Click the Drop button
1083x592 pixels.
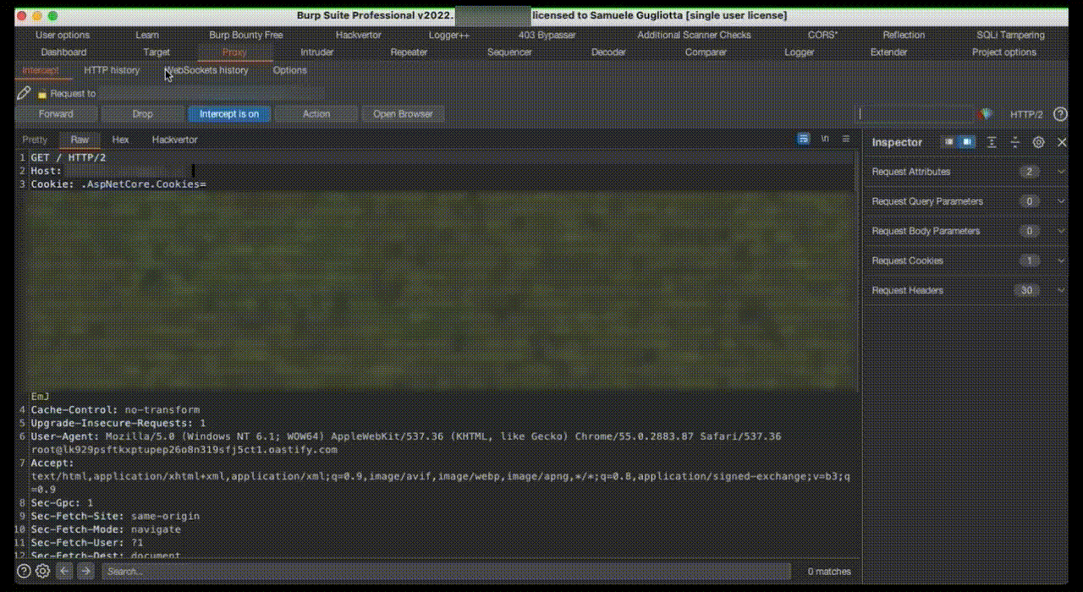142,114
